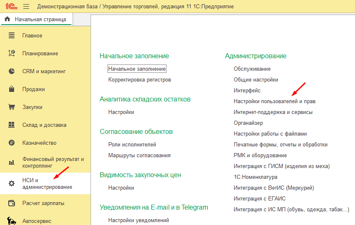Image resolution: width=355 pixels, height=225 pixels.
Task: Click the green Начальное заполнение group heading
Action: tap(134, 56)
